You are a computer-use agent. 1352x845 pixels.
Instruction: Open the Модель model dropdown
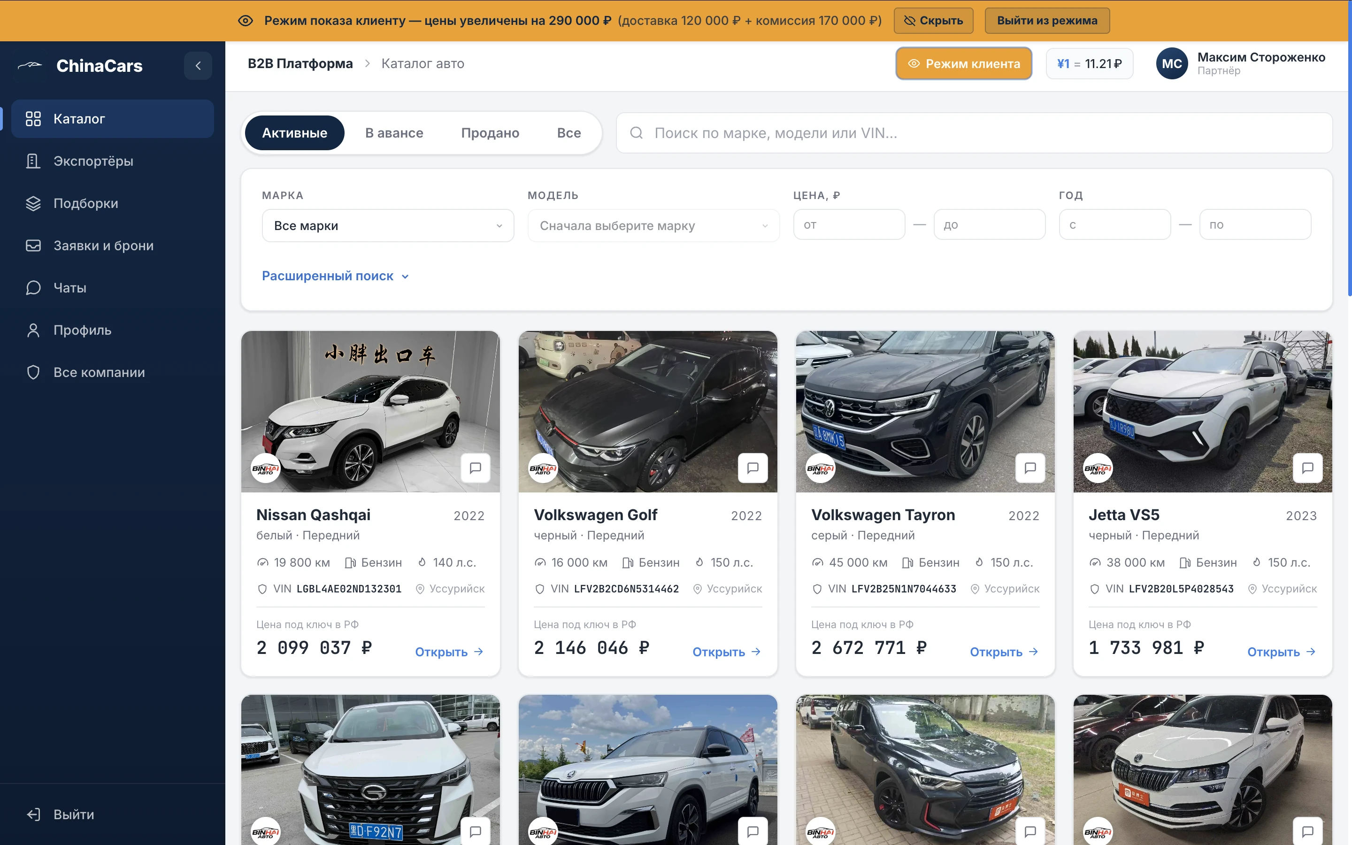click(x=653, y=226)
